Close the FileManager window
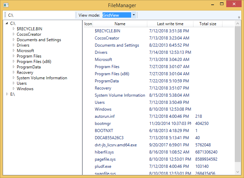Image resolution: width=244 pixels, height=178 pixels. 234,4
